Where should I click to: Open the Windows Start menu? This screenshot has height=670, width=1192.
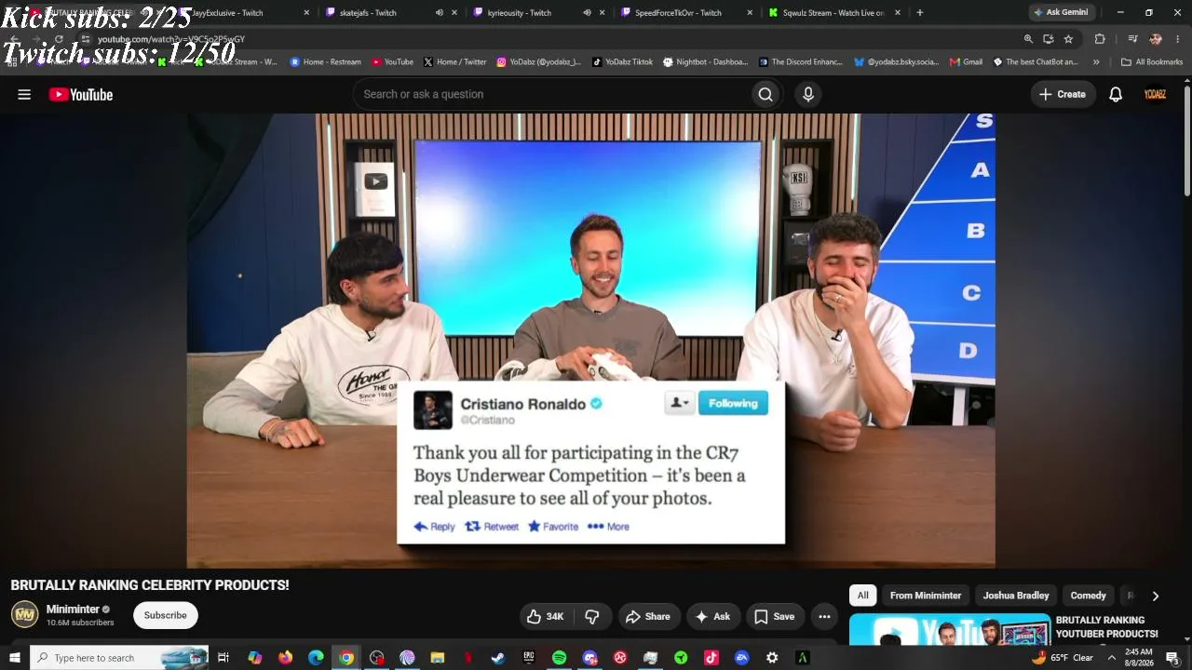tap(14, 658)
